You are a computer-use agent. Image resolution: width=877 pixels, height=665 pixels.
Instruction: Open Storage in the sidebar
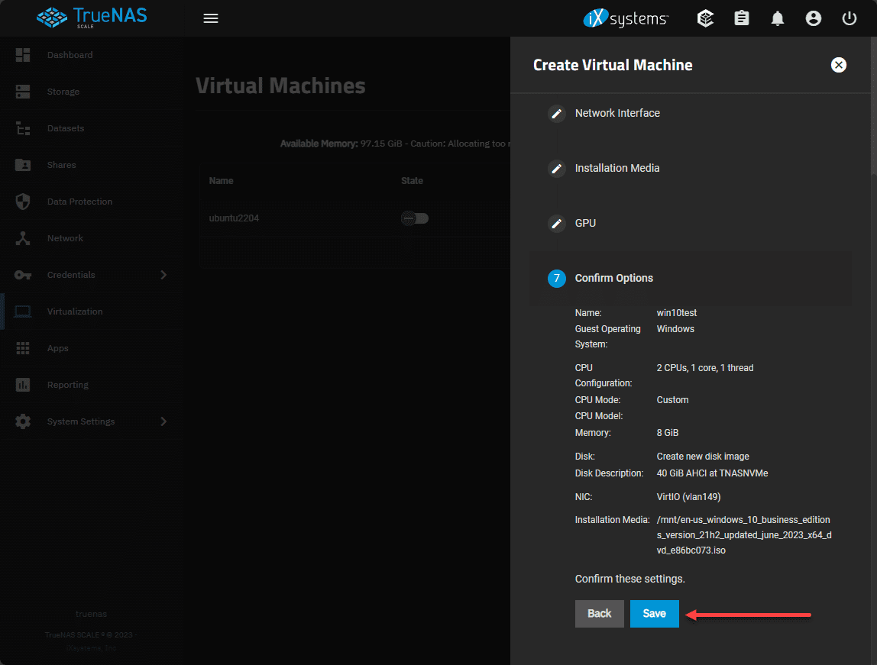pyautogui.click(x=63, y=92)
